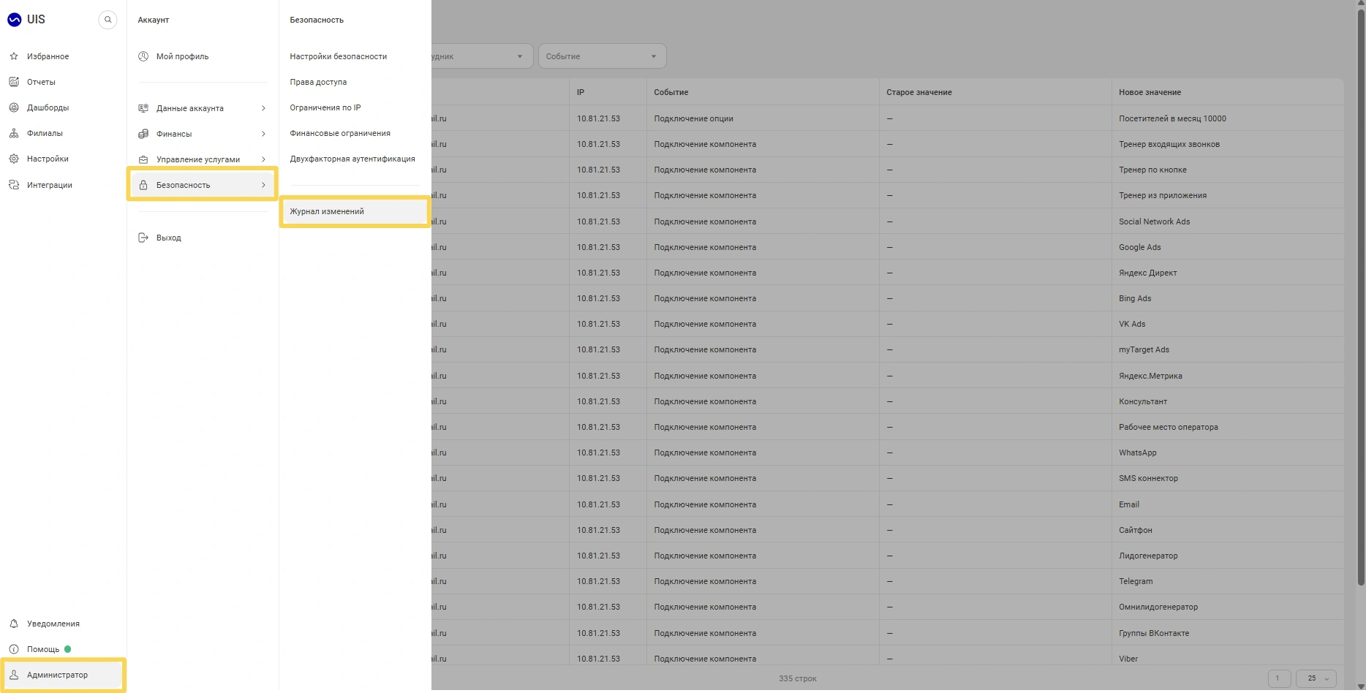Open the 25 rows-per-page dropdown
Image resolution: width=1366 pixels, height=693 pixels.
tap(1316, 678)
